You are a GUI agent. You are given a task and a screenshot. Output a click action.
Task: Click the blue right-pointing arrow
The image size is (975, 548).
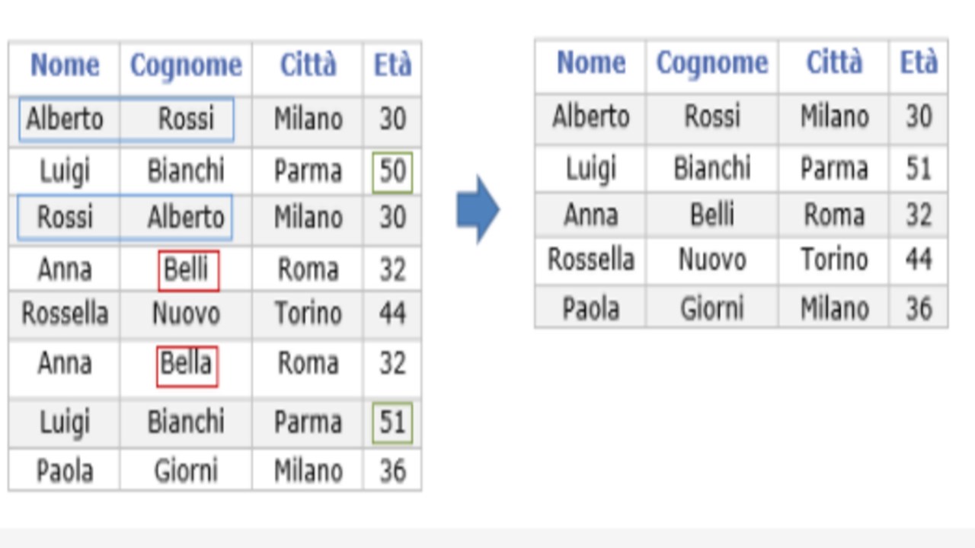(x=478, y=209)
